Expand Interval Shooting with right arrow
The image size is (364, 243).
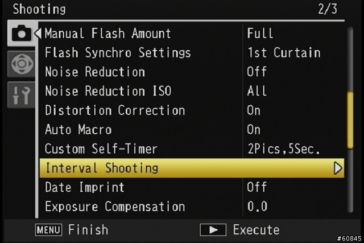[337, 168]
